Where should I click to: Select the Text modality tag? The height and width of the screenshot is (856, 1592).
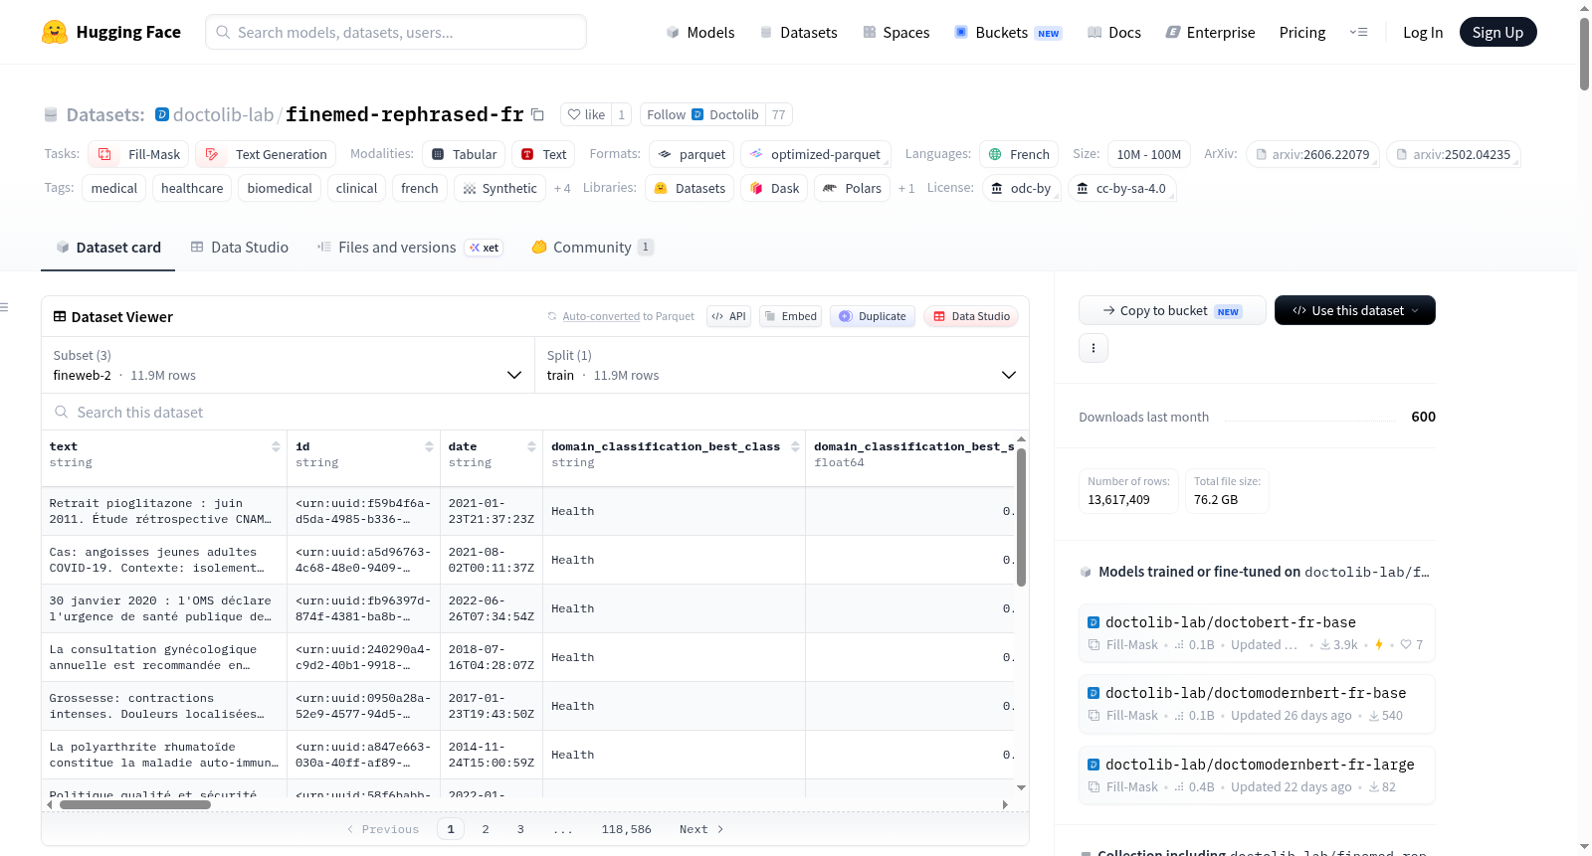point(543,154)
